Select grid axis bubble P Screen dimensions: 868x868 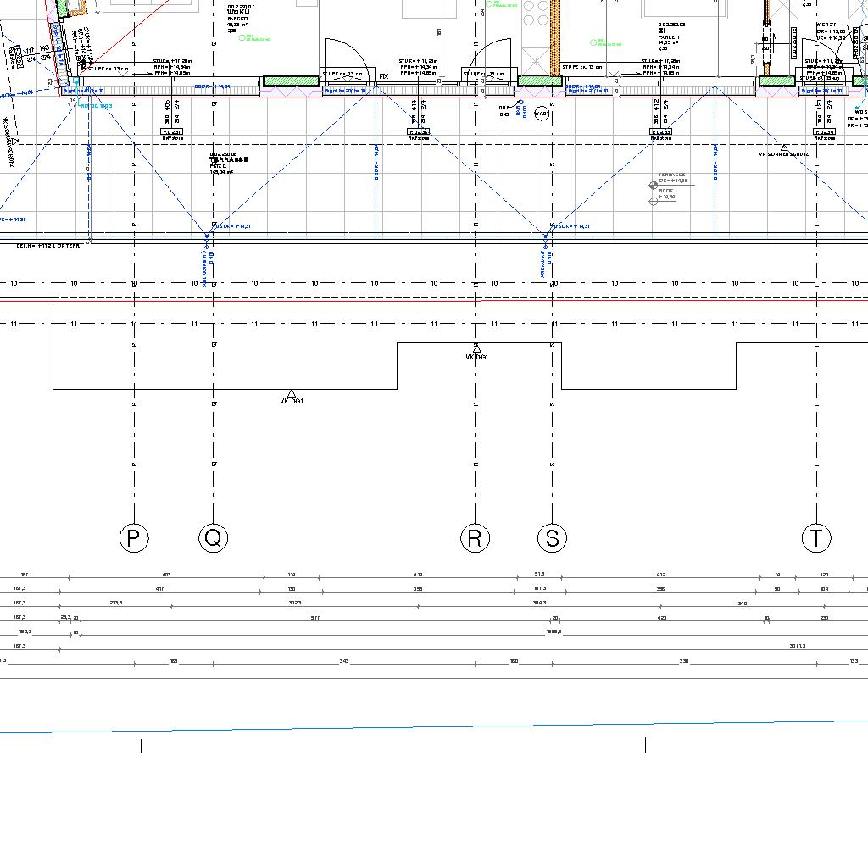[x=133, y=538]
